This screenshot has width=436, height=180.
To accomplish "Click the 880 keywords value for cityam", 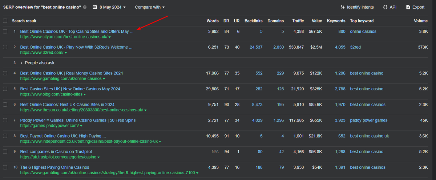I will click(x=342, y=32).
